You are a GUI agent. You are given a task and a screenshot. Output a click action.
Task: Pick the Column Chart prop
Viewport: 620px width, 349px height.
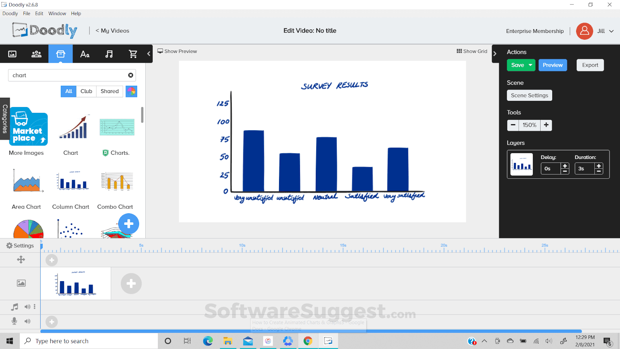(x=72, y=181)
